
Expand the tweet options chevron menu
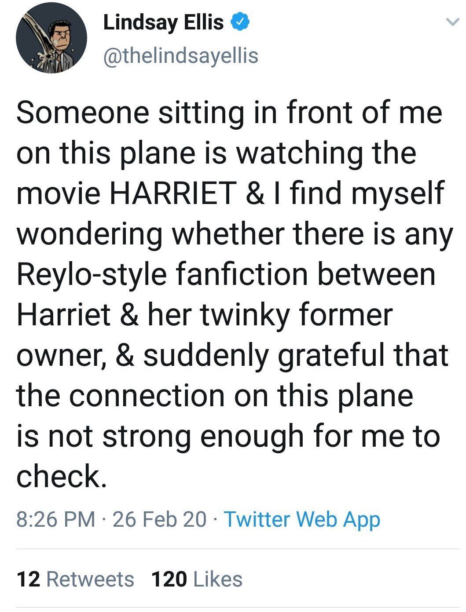click(x=452, y=22)
